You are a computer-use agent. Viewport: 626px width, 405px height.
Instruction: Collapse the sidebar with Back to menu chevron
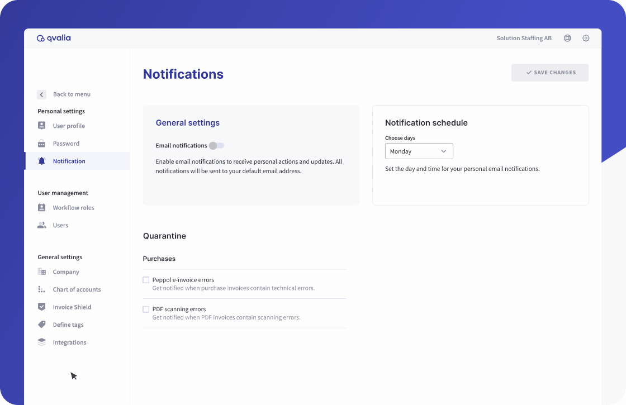(41, 94)
